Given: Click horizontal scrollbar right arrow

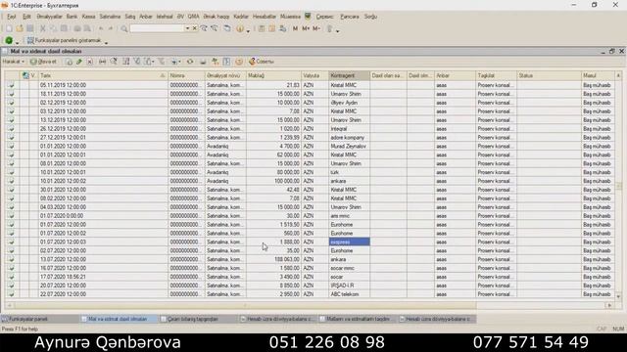Looking at the screenshot, I should [x=609, y=305].
